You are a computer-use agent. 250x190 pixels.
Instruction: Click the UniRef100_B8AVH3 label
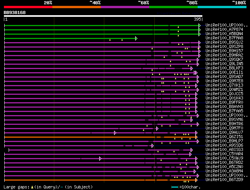click(224, 107)
